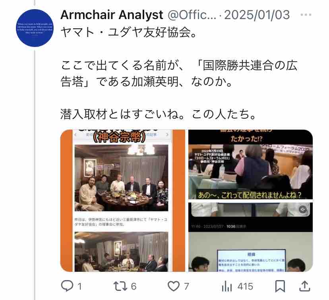Like the post with heart icon

pyautogui.click(x=174, y=286)
